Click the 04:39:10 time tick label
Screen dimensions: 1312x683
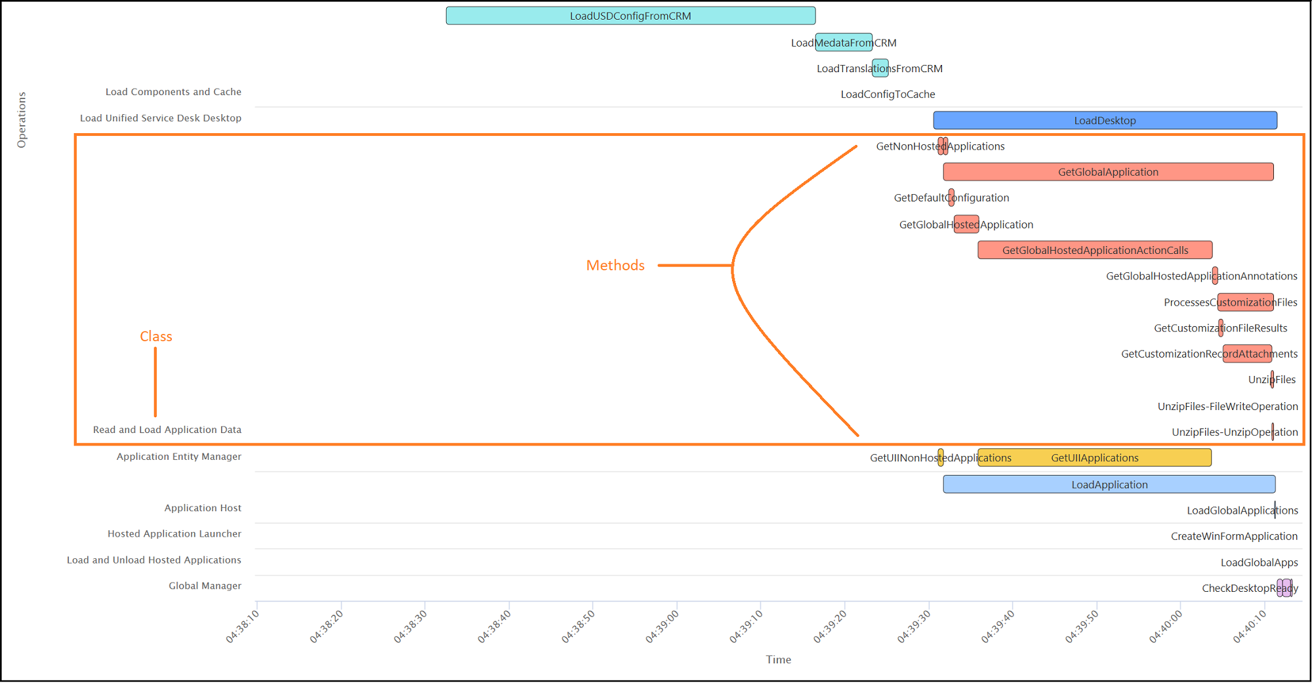point(747,627)
